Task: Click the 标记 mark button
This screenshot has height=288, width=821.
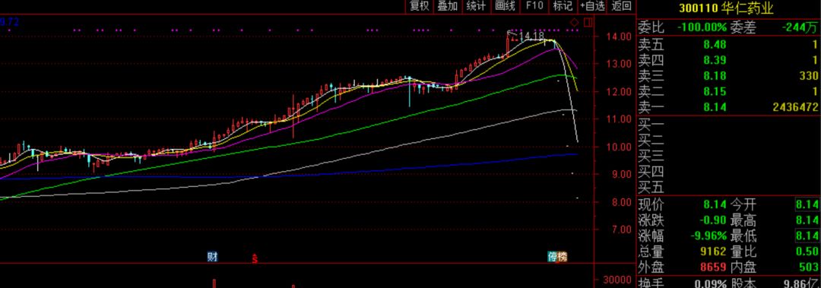Action: 563,6
